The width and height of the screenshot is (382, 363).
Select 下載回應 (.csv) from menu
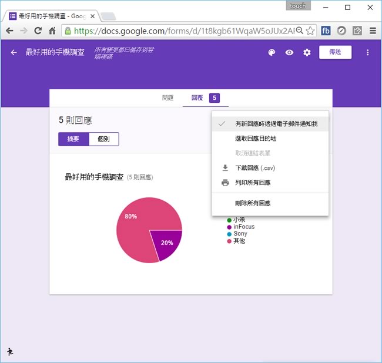(255, 168)
